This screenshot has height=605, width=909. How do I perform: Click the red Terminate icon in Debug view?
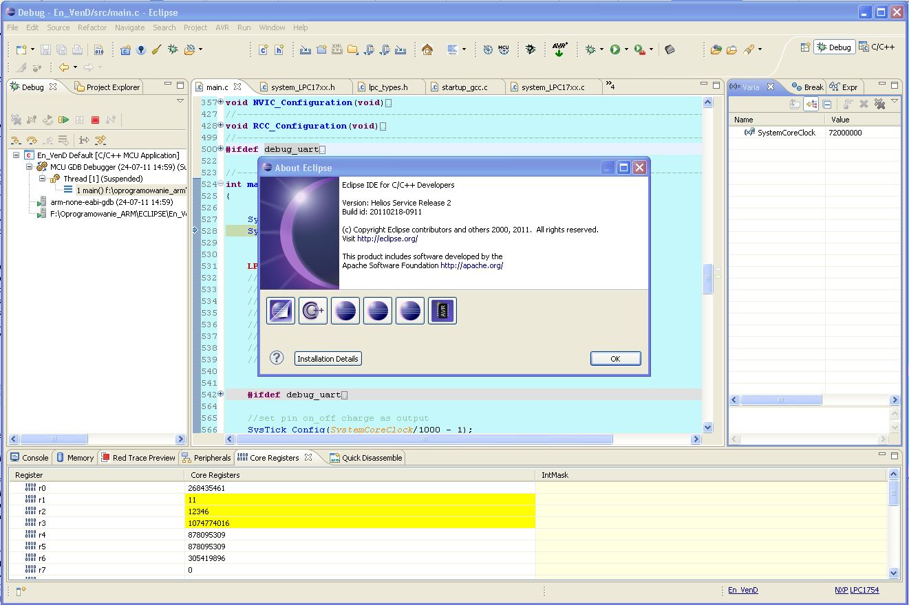click(x=95, y=120)
